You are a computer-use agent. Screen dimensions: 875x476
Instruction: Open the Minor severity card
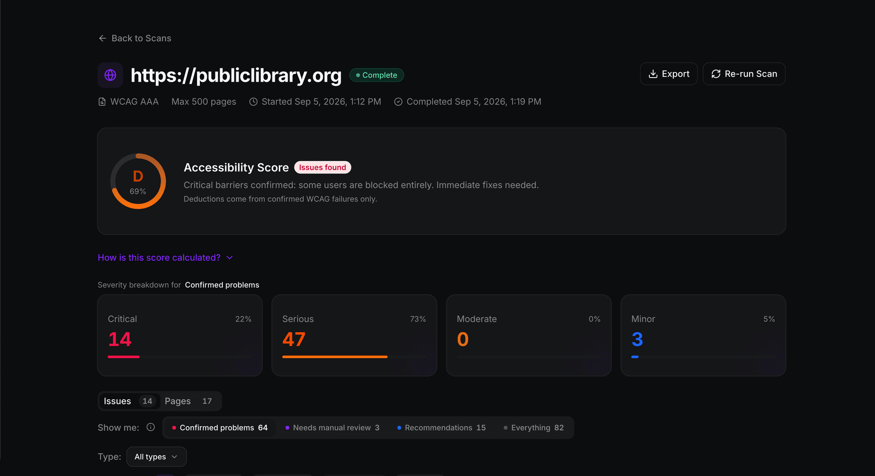coord(703,336)
